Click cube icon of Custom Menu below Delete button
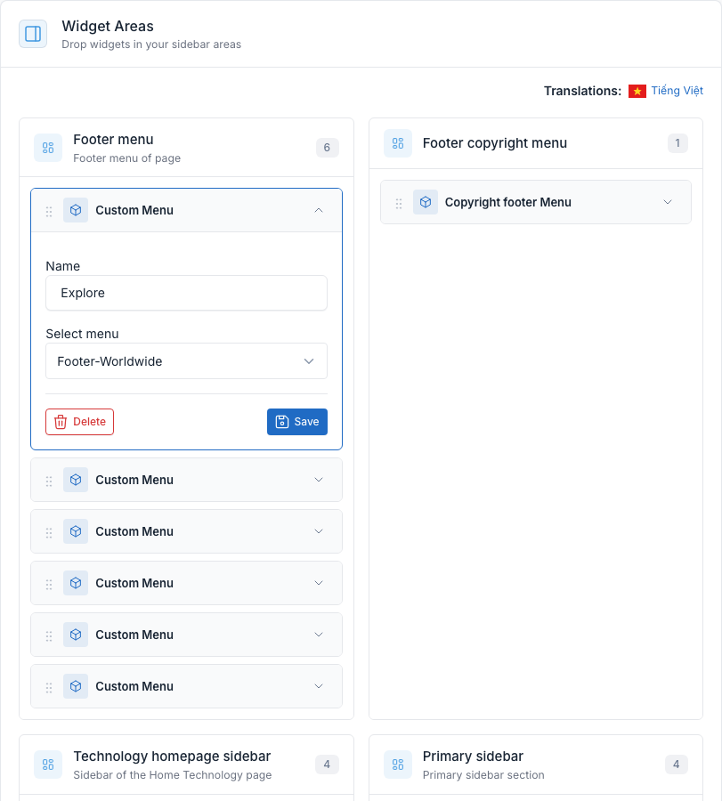Viewport: 722px width, 801px height. pos(76,480)
